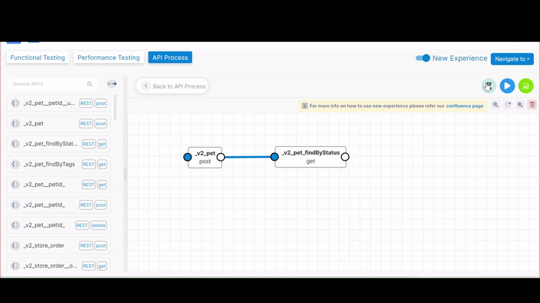540x303 pixels.
Task: Open the Performance Testing tab
Action: click(x=109, y=58)
